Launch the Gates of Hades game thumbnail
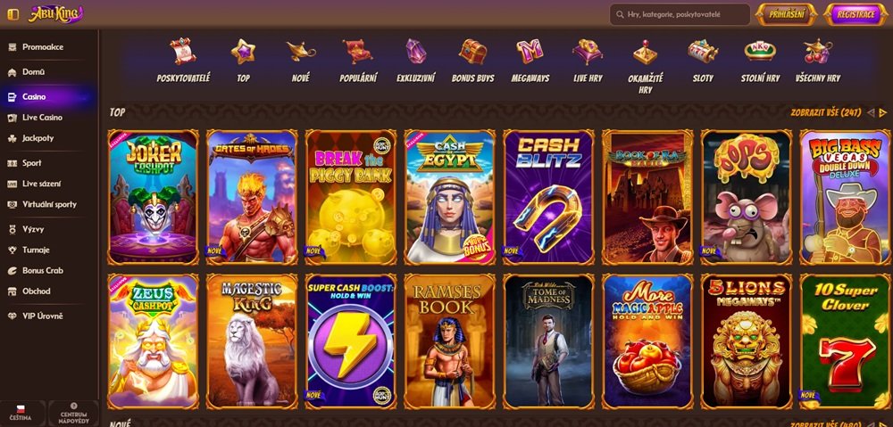893x427 pixels. click(x=252, y=197)
